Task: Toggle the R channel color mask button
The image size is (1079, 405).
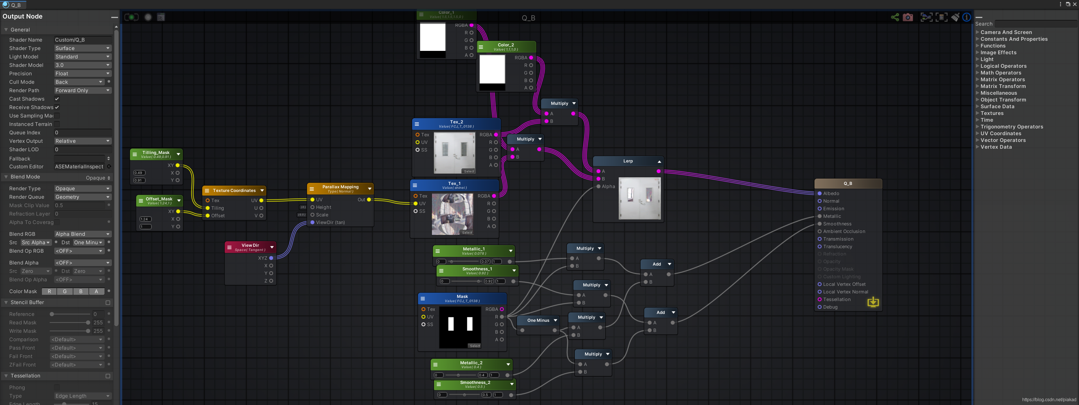Action: click(49, 291)
